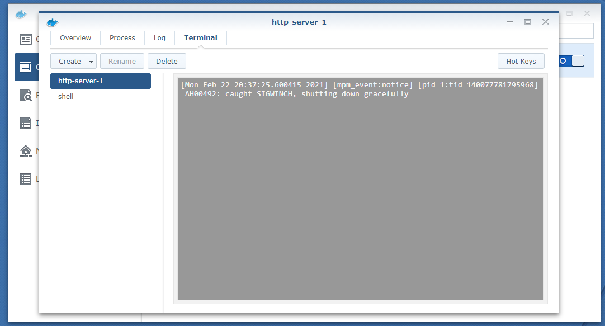The height and width of the screenshot is (326, 605).
Task: Select the Terminal tab
Action: (x=201, y=38)
